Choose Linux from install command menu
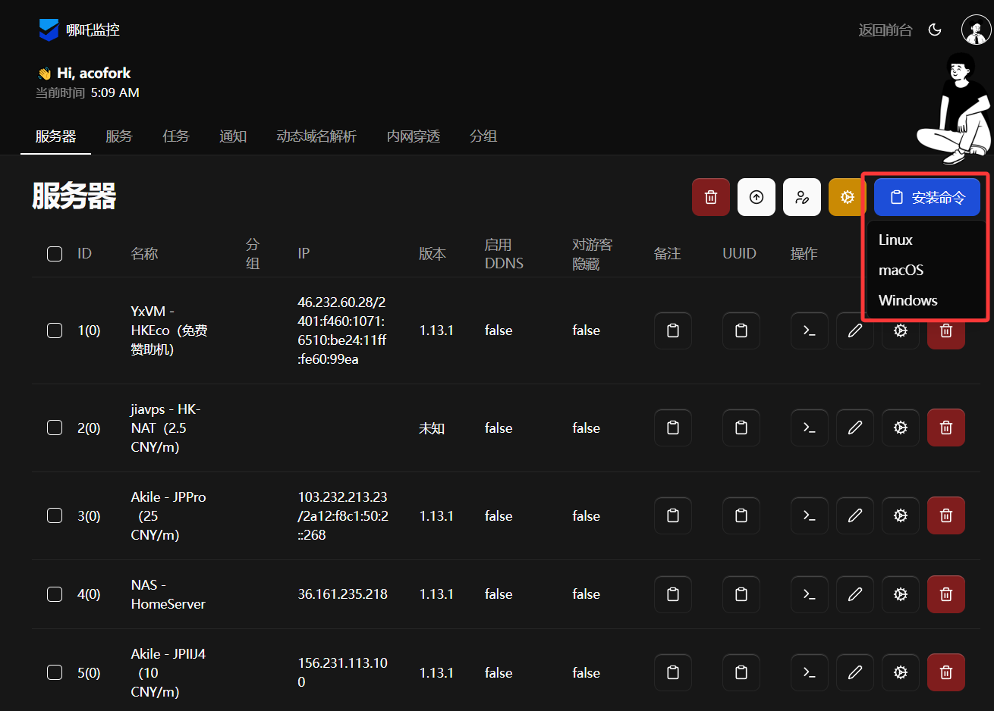Screen dimensions: 994x711 895,240
